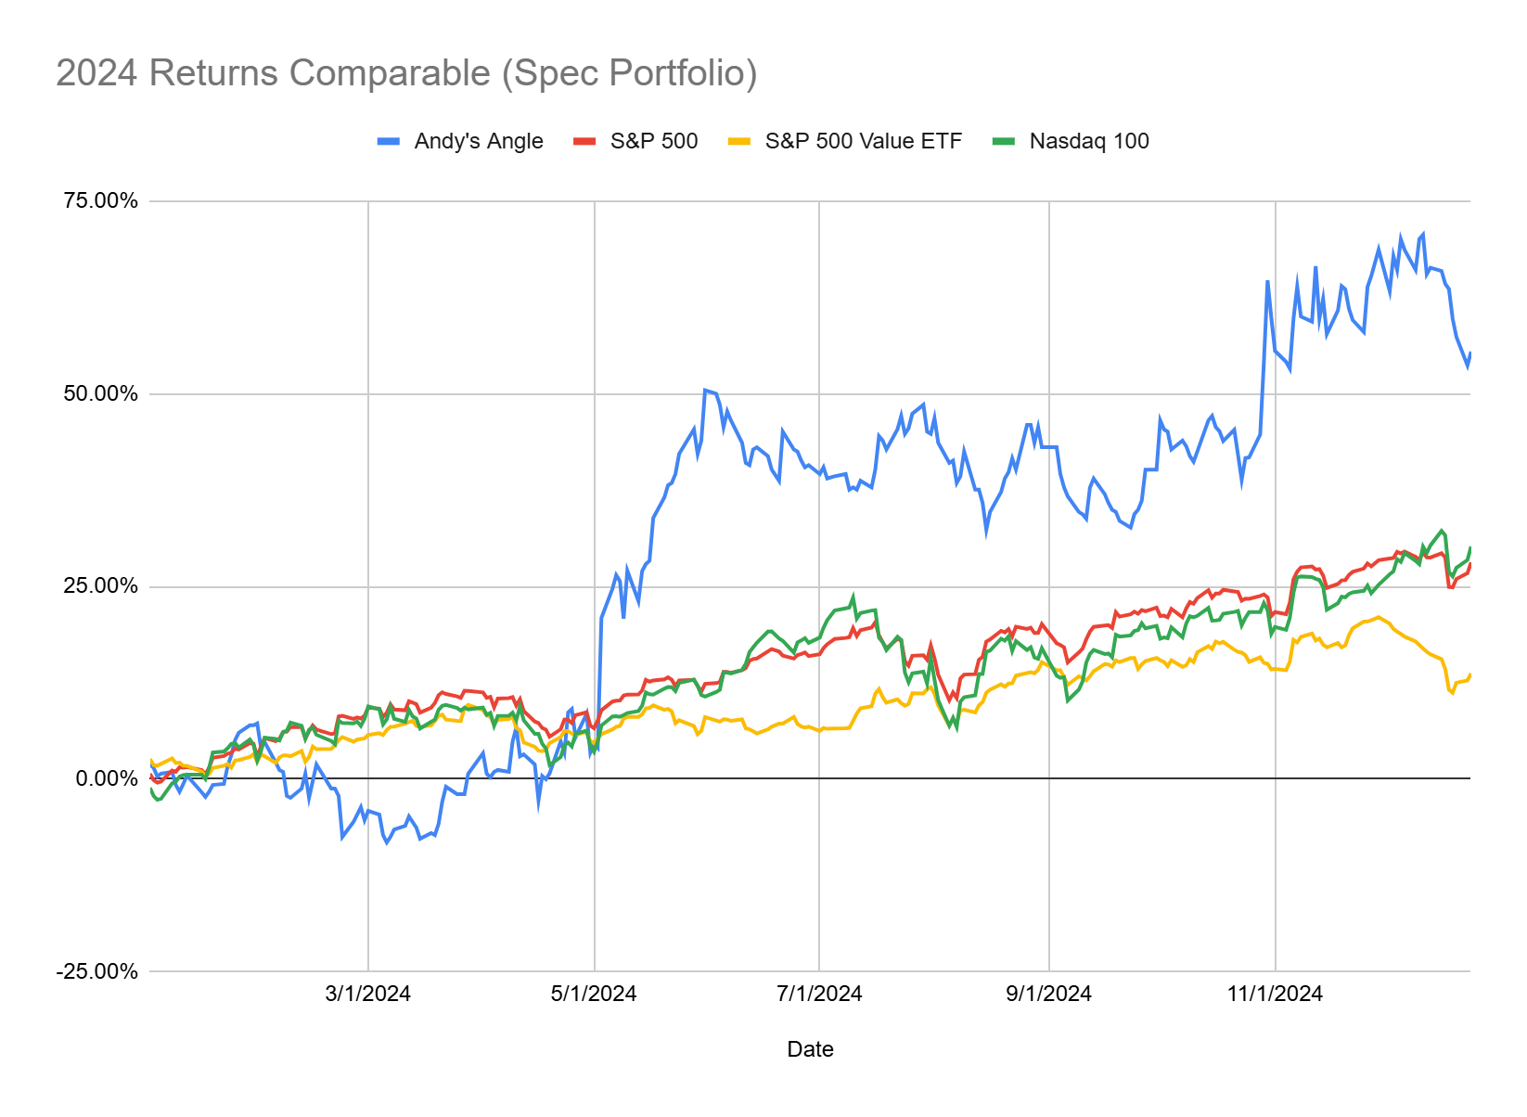Click the green Nasdaq 100 legend swatch
Screen dimensions: 1527x1117
(x=1004, y=142)
